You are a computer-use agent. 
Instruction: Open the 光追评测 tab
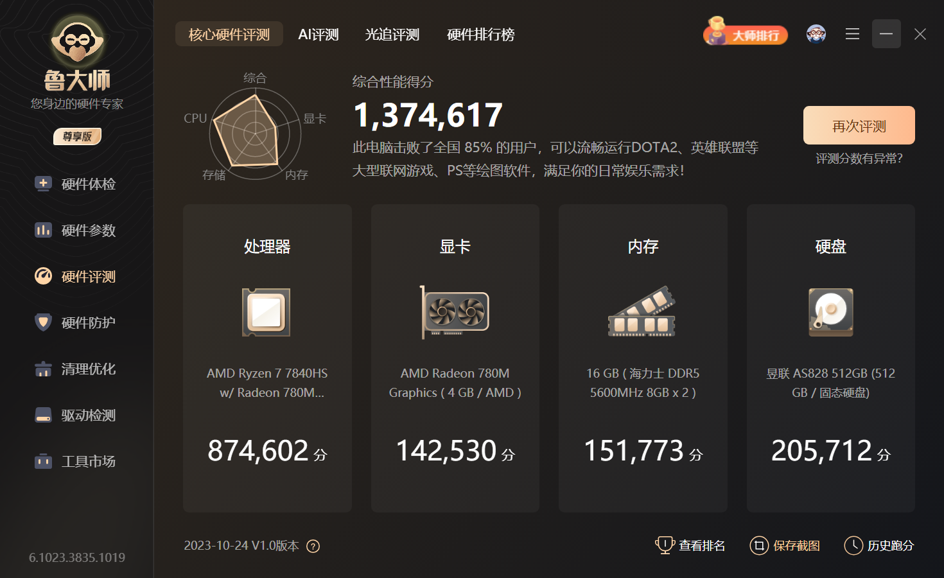tap(392, 34)
